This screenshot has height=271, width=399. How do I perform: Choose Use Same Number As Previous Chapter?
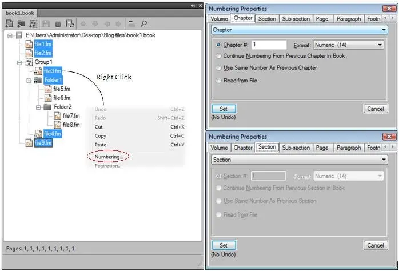pos(219,68)
